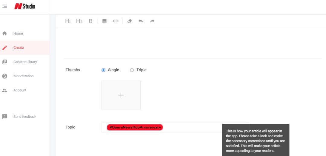Open Send feedback in the sidebar
This screenshot has height=156, width=326.
point(25,116)
